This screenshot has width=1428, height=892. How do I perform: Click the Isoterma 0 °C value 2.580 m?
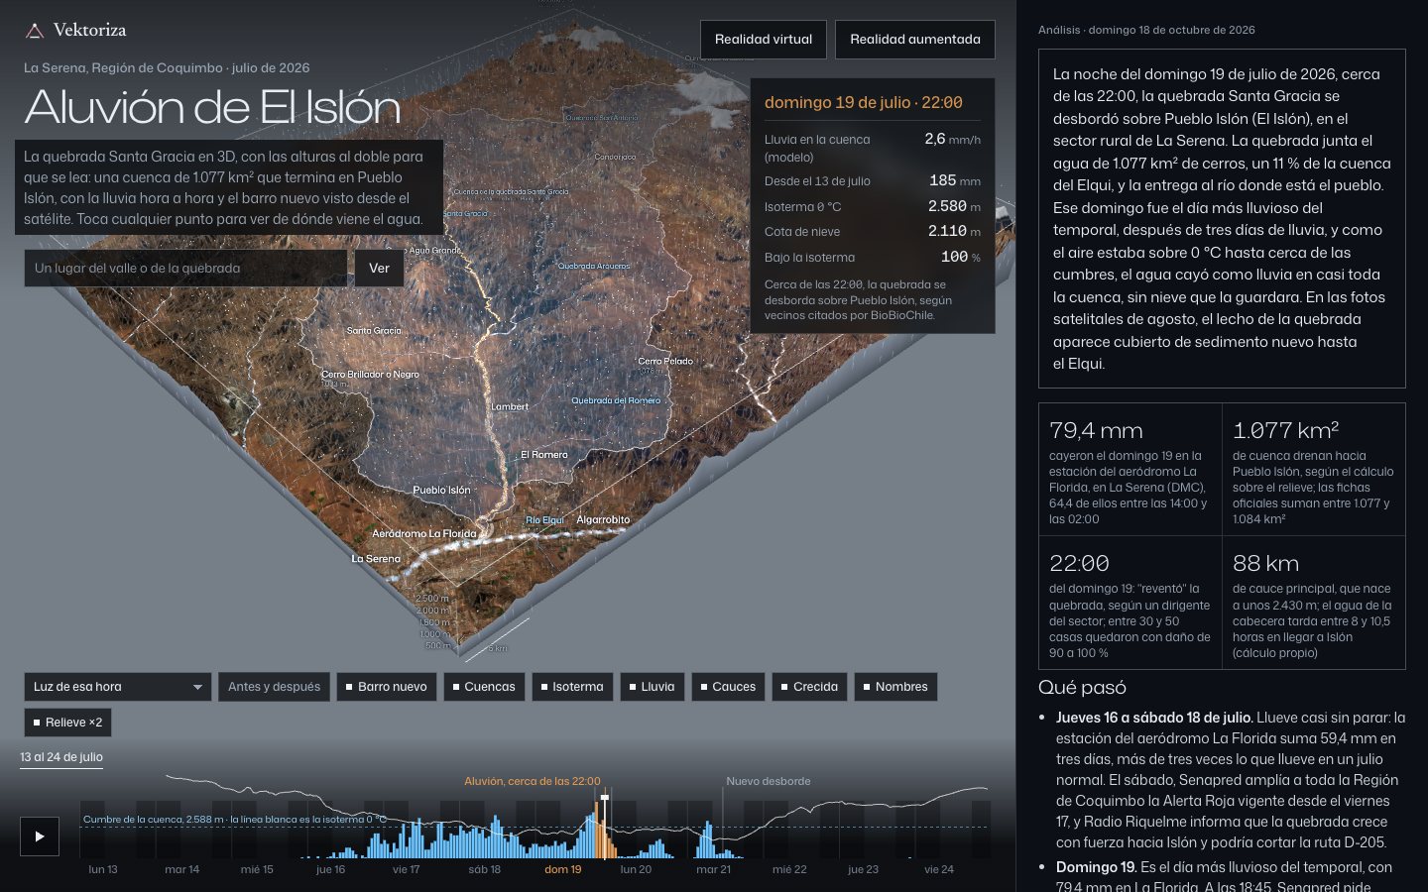coord(954,206)
